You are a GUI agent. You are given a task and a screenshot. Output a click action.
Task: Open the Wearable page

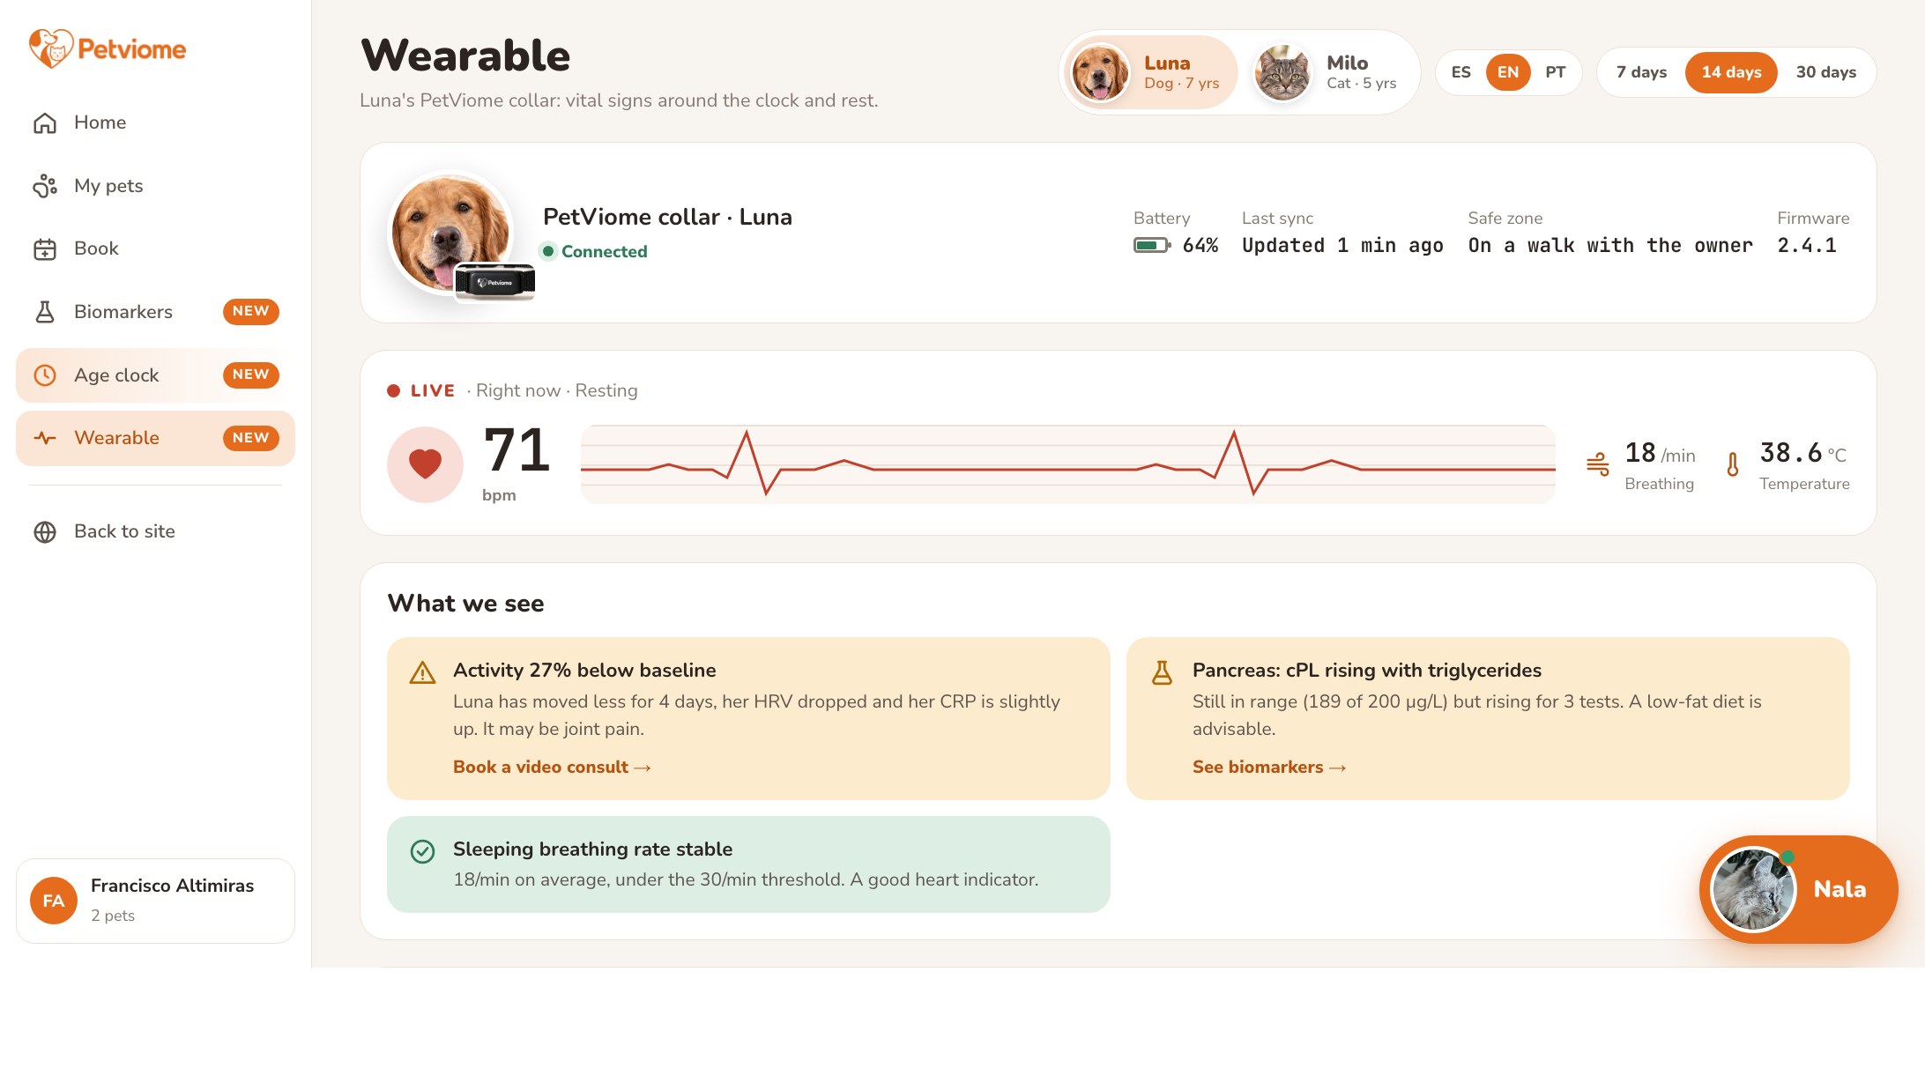tap(155, 438)
